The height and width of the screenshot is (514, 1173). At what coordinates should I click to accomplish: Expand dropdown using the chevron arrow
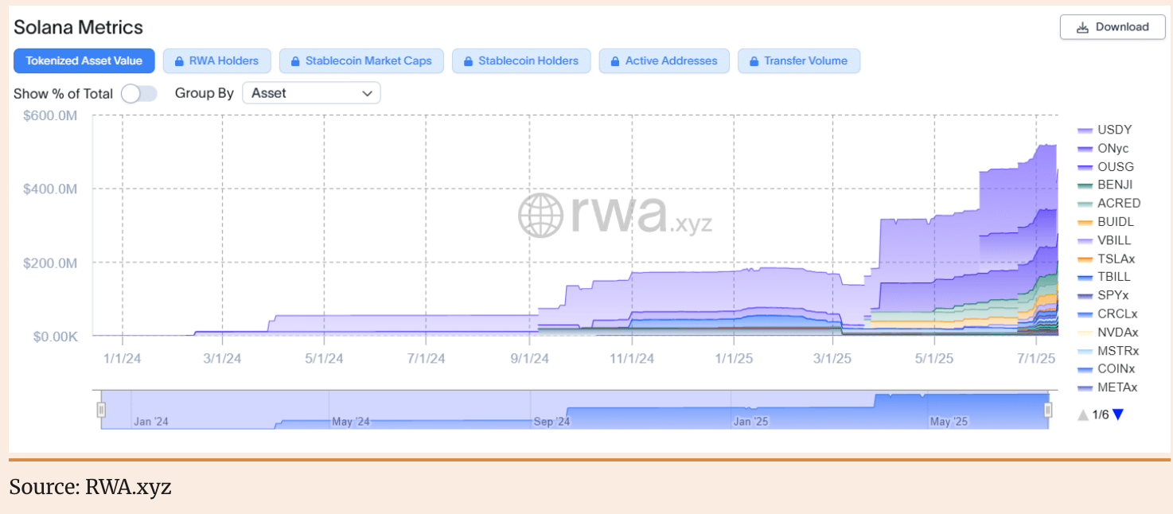367,93
